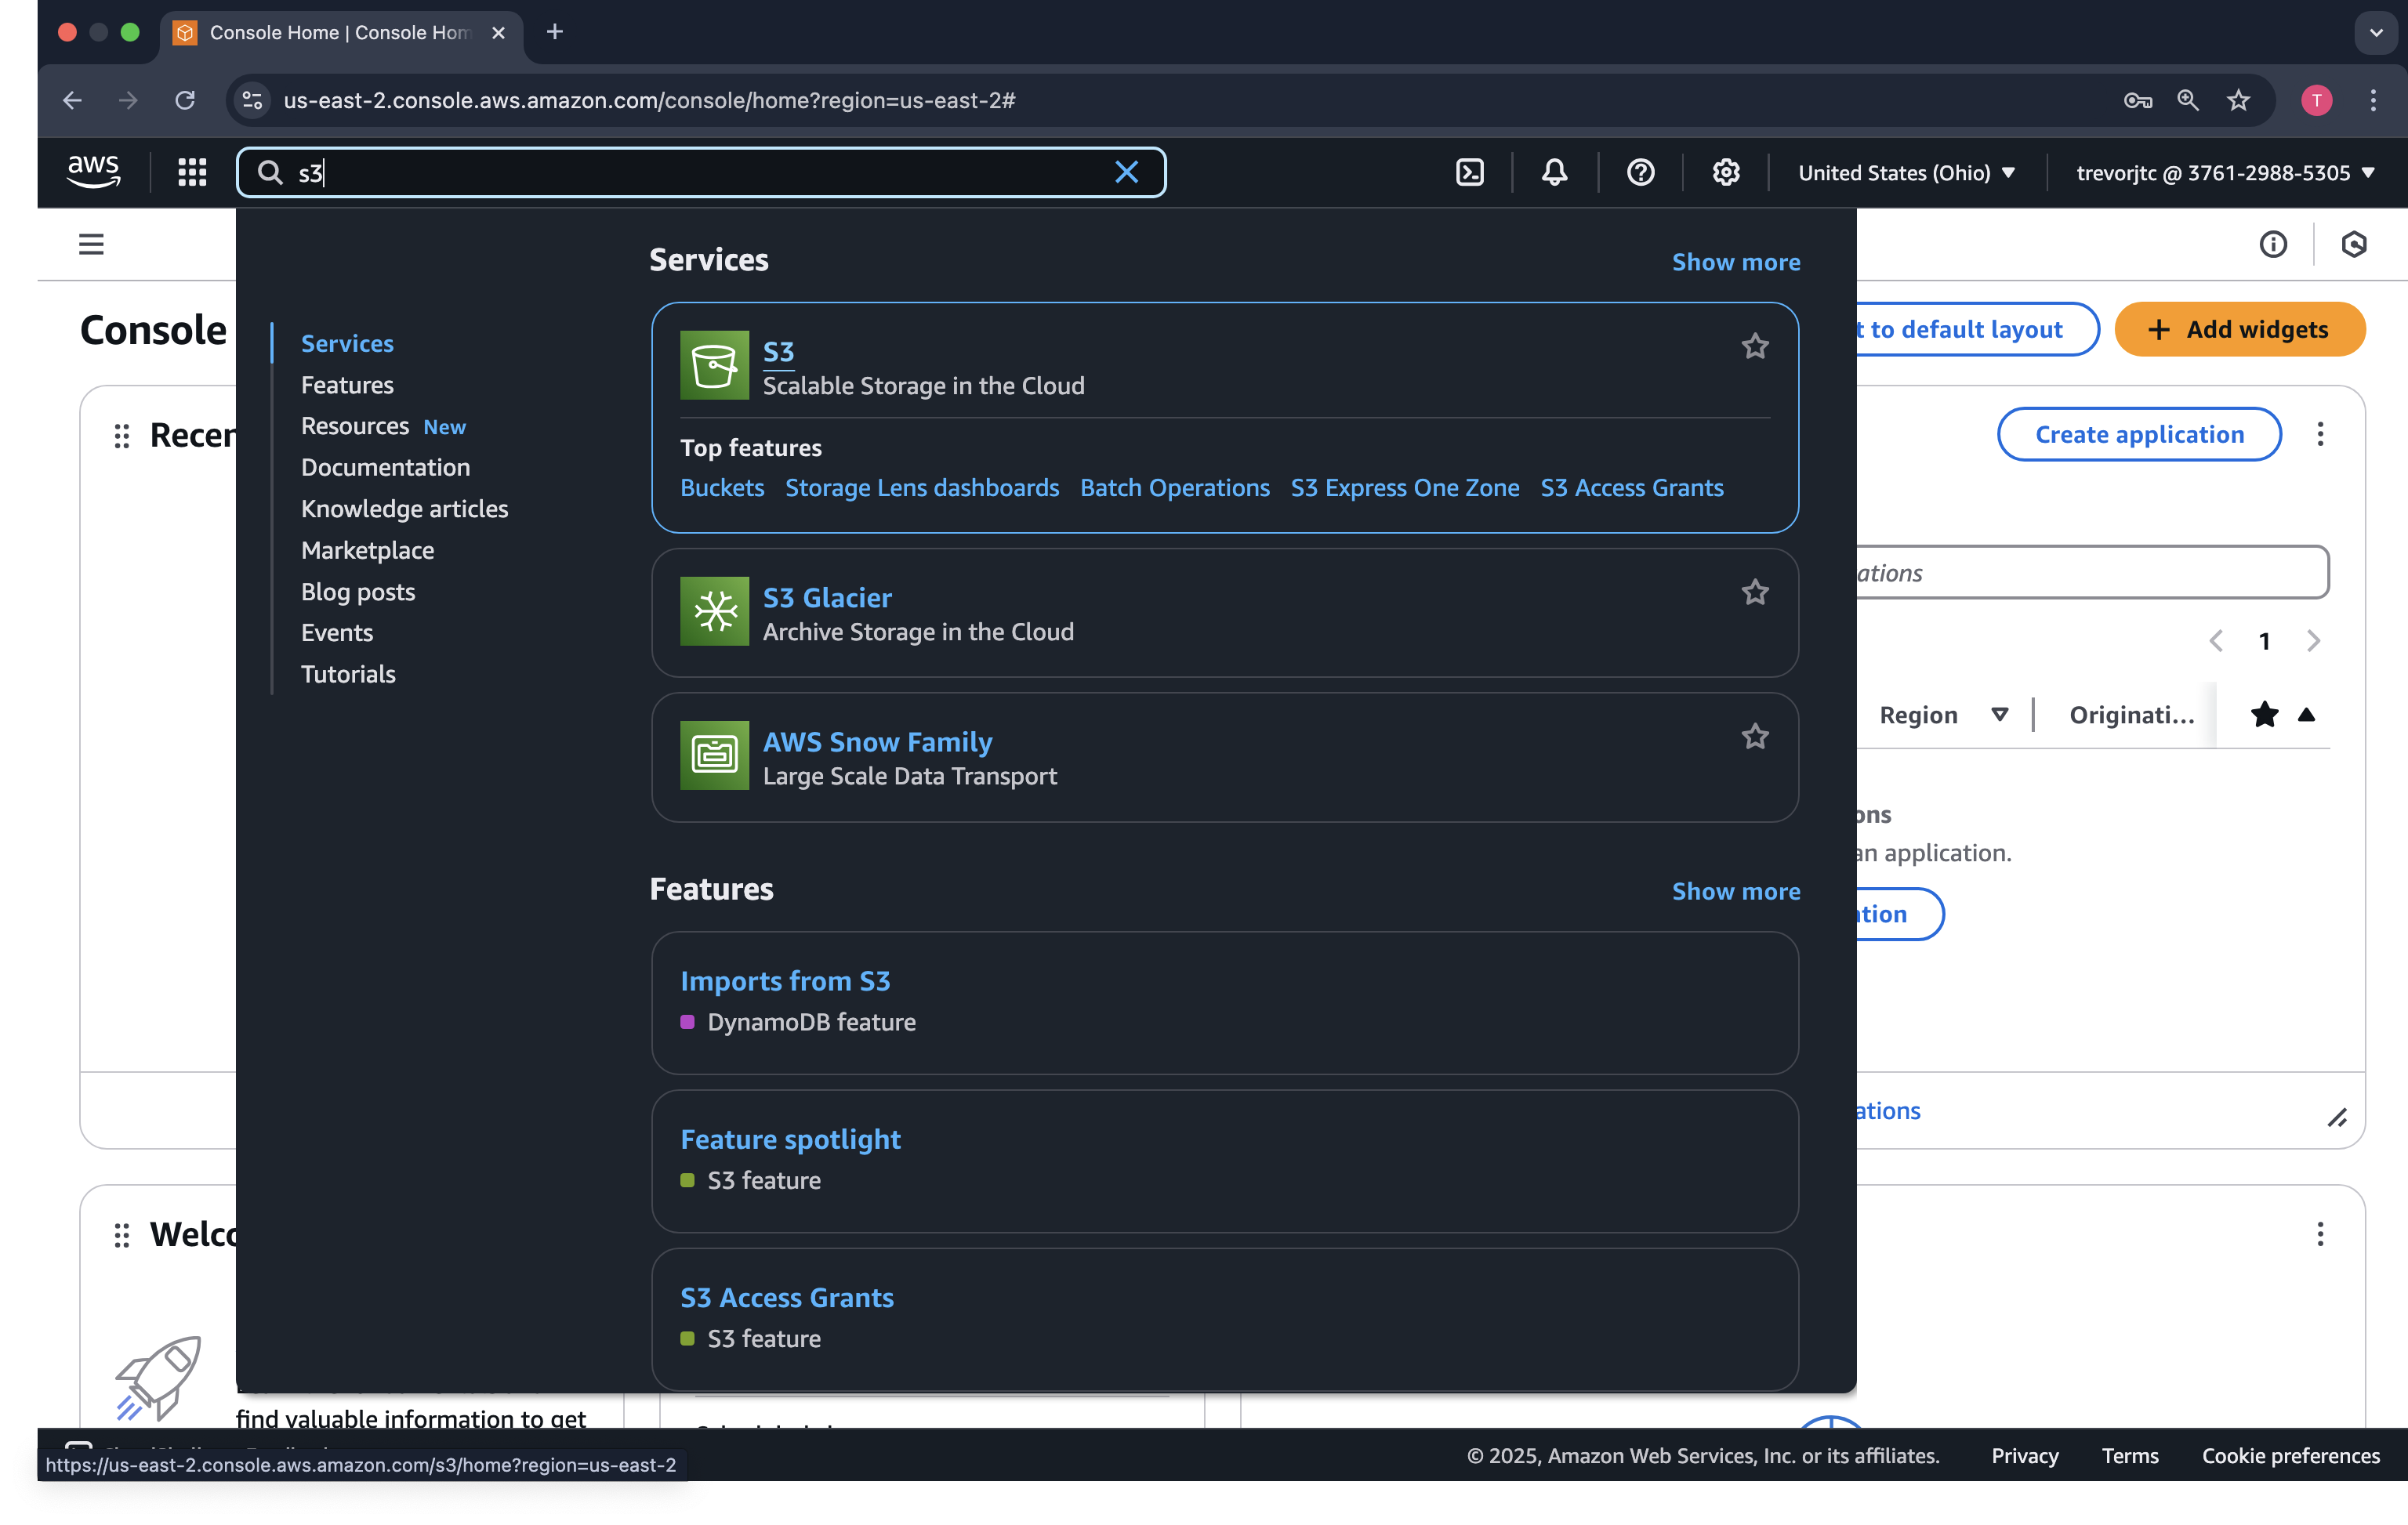Open the settings gear
2408x1525 pixels.
(1726, 172)
